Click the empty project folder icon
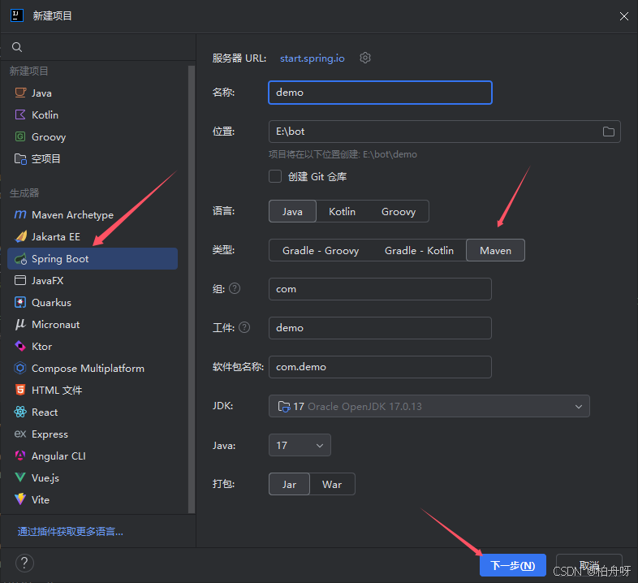The height and width of the screenshot is (583, 638). point(20,159)
